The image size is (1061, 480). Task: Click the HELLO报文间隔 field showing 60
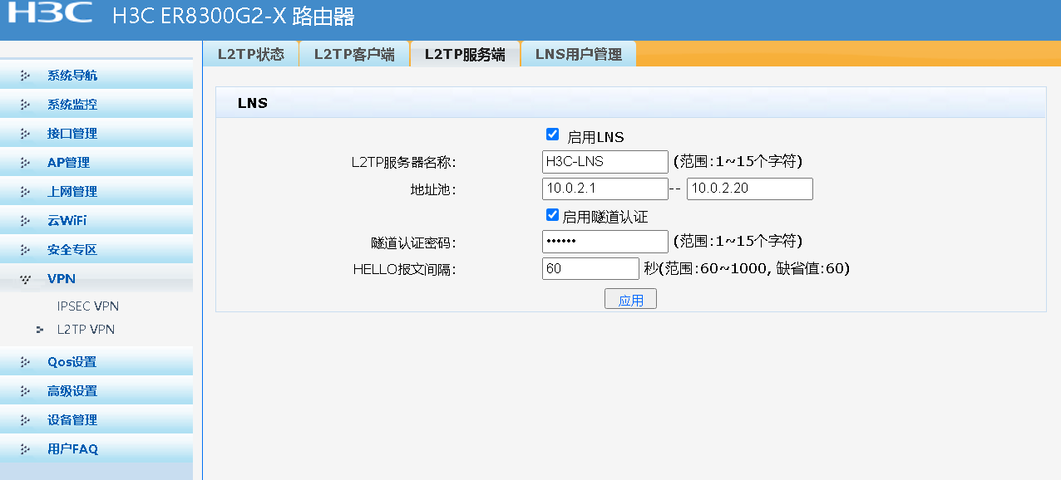(590, 268)
